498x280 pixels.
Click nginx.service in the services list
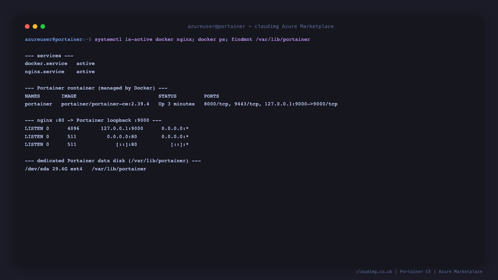point(44,72)
